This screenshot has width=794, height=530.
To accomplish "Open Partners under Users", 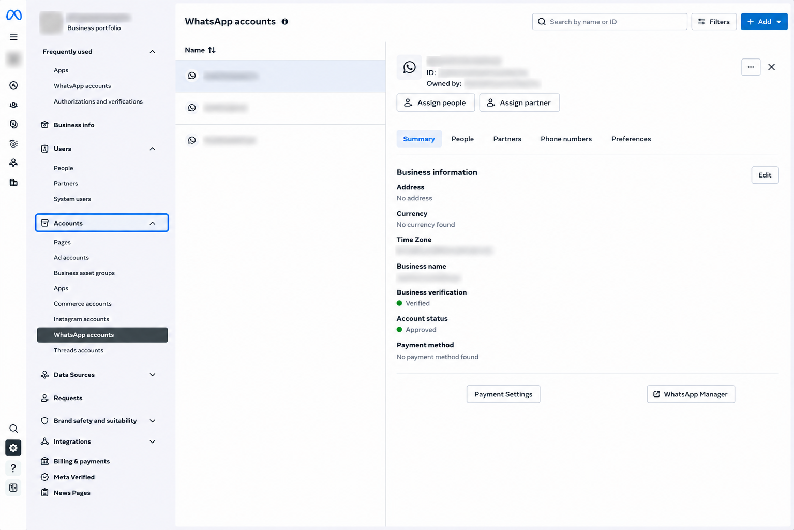I will (66, 184).
